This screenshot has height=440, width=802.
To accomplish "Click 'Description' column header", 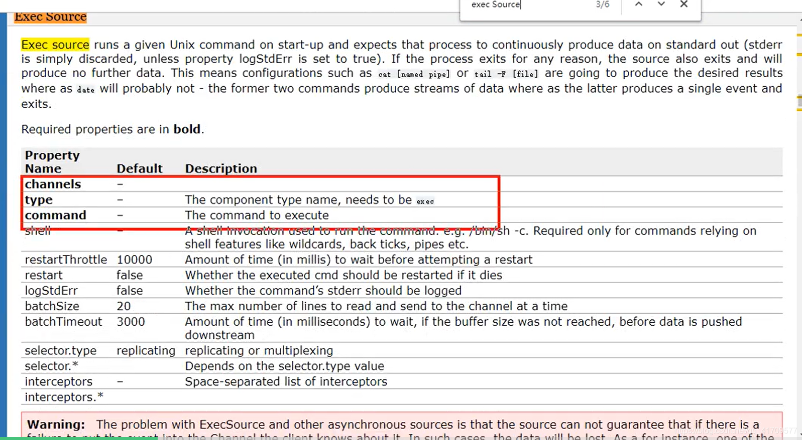I will point(221,168).
